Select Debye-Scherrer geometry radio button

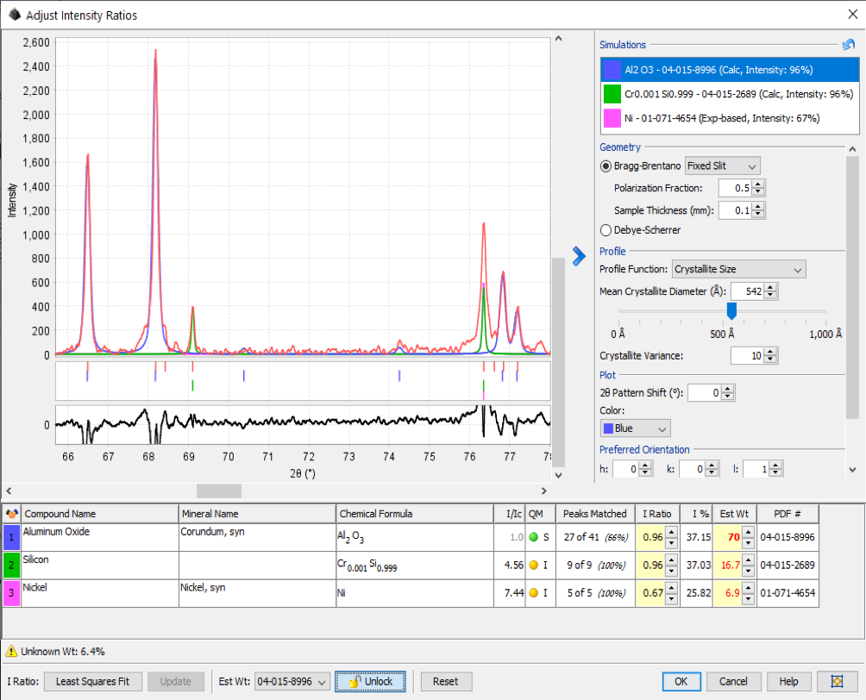[606, 230]
